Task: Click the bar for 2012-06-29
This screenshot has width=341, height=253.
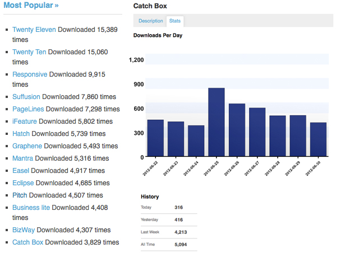Action: tap(298, 136)
